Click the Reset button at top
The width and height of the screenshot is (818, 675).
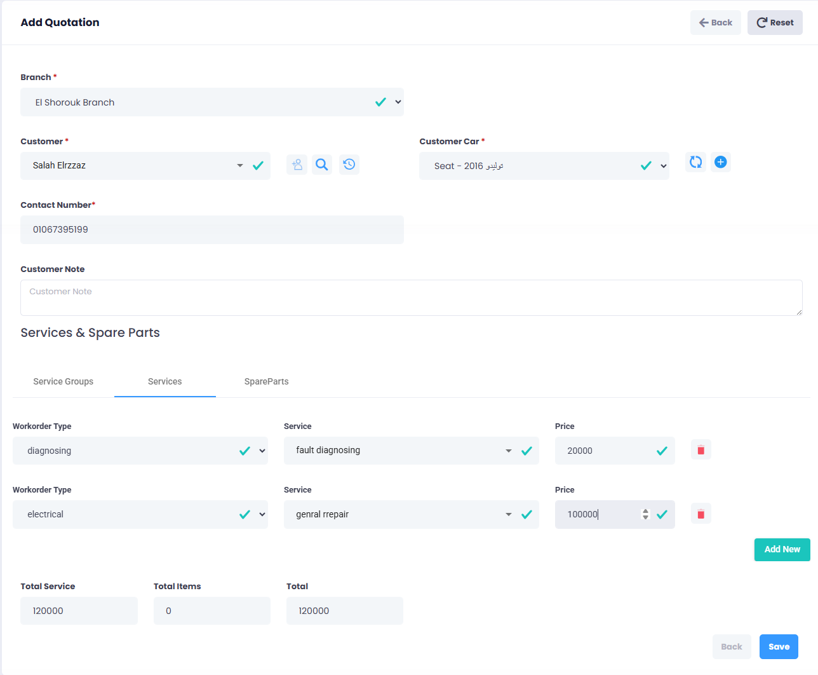[x=774, y=23]
